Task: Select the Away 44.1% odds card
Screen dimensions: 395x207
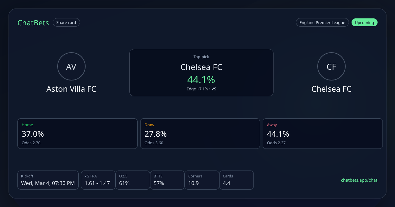Action: pos(323,133)
